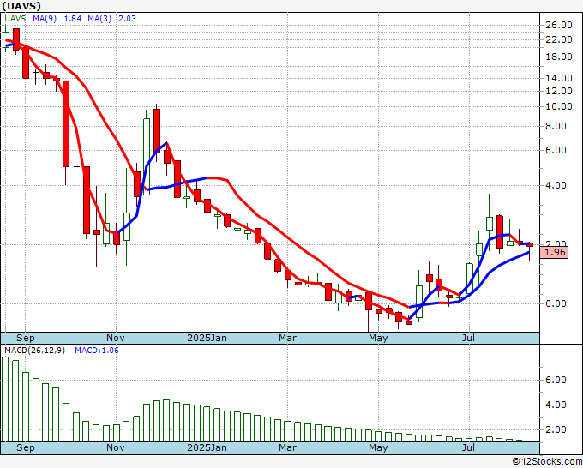Click May on the price chart time axis
This screenshot has height=468, width=583.
[x=378, y=339]
